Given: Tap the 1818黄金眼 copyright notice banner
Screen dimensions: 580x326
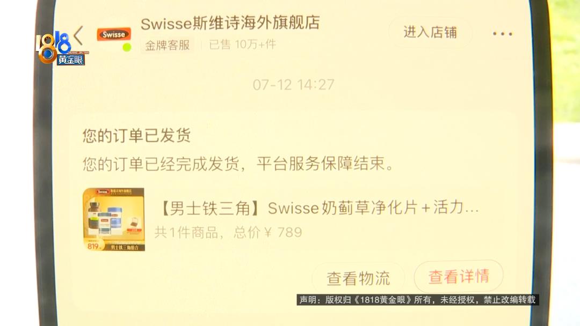Looking at the screenshot, I should [418, 299].
